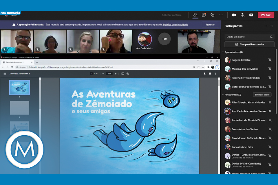This screenshot has width=278, height=185.
Task: Close the Participantes panel
Action: (x=271, y=26)
